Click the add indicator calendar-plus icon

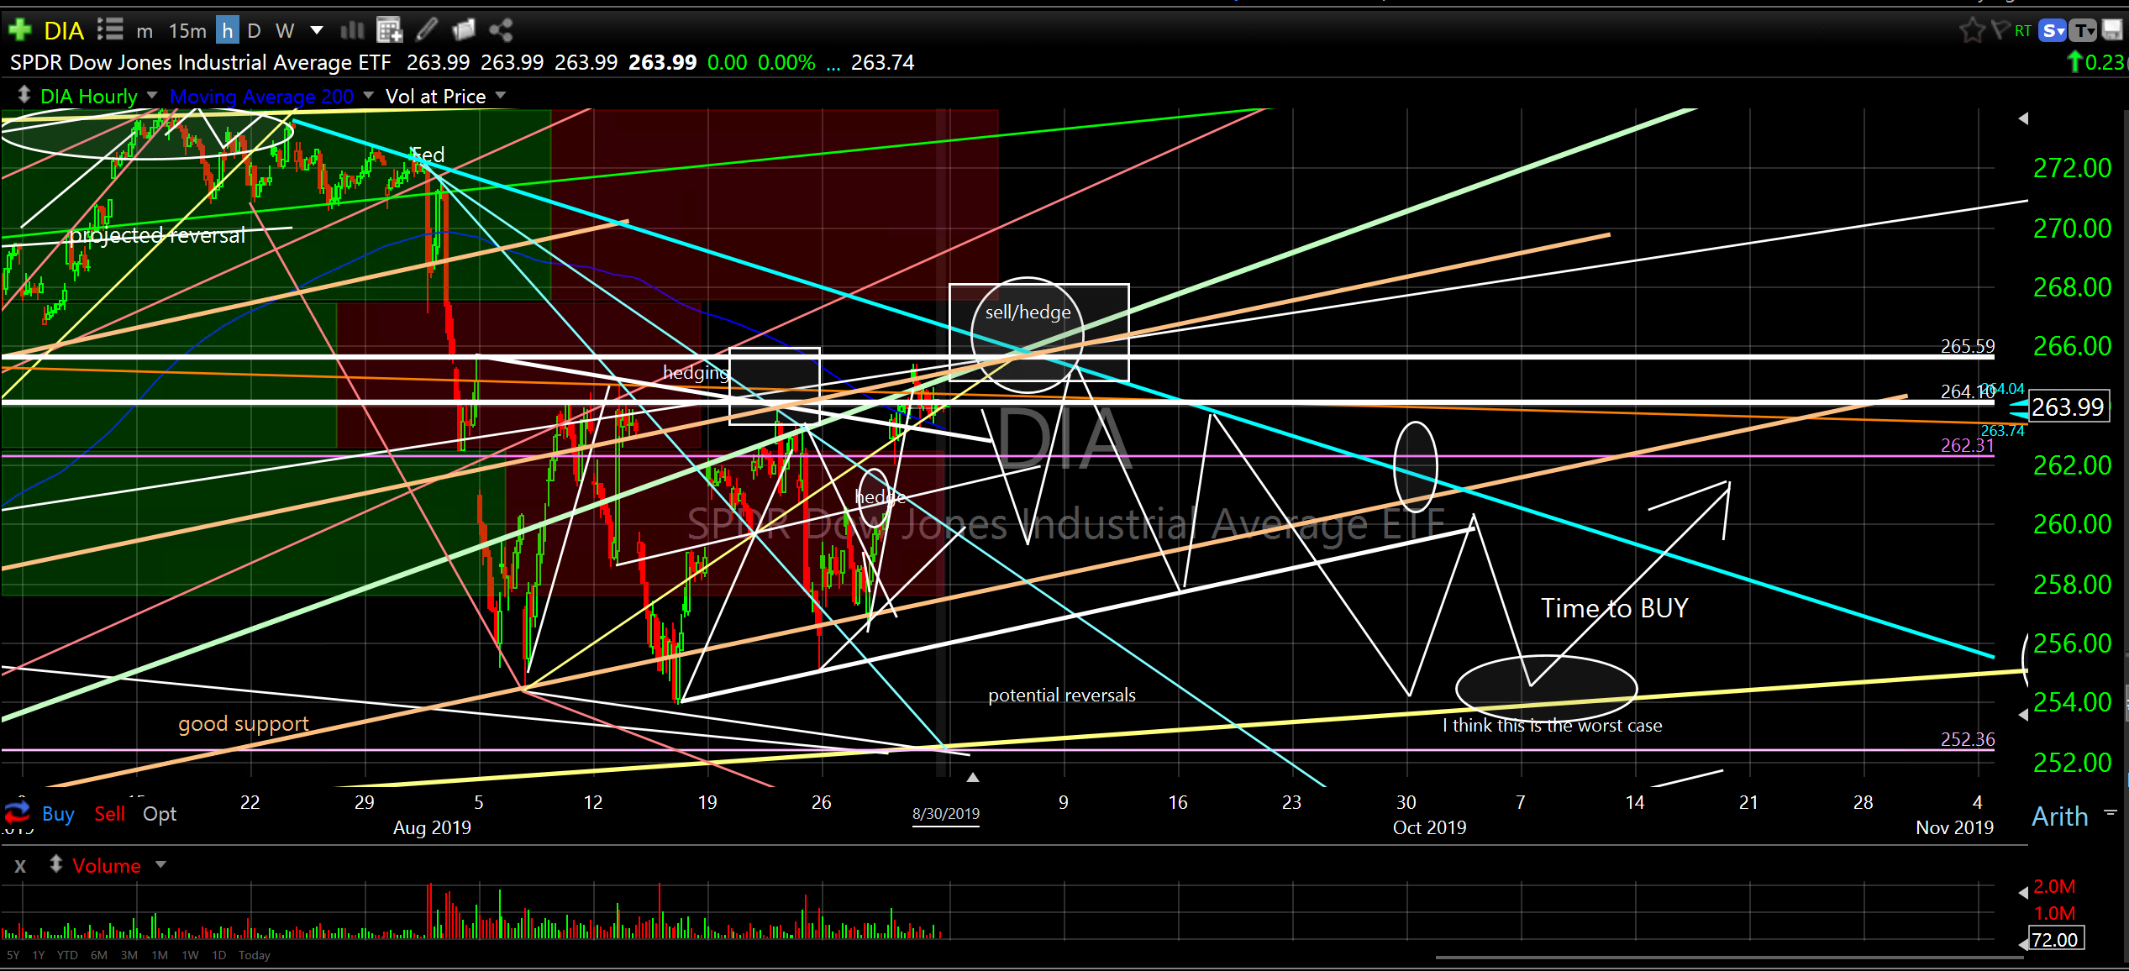[x=389, y=31]
